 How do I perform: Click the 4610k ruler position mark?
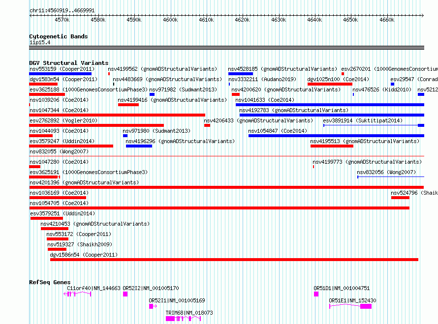206,20
